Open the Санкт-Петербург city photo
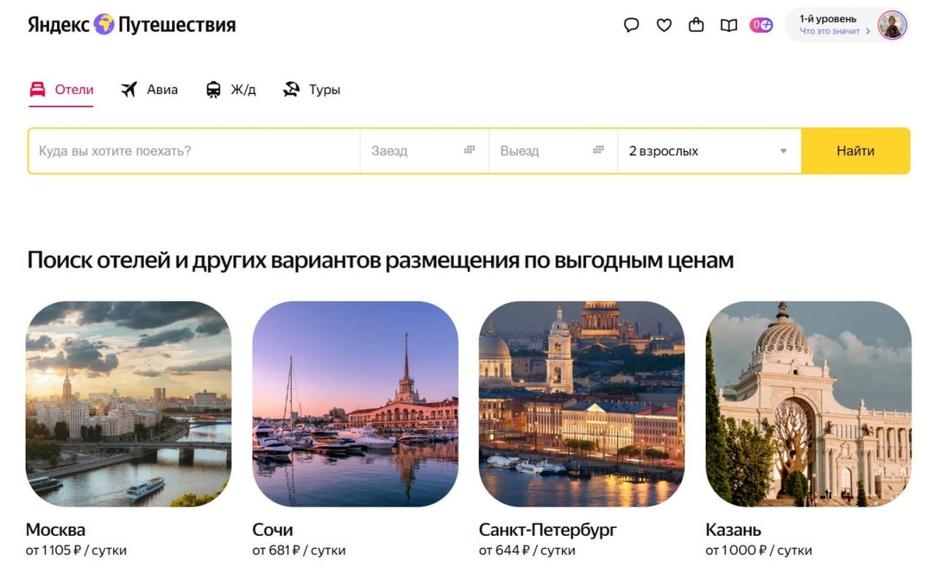The width and height of the screenshot is (934, 573). 581,404
